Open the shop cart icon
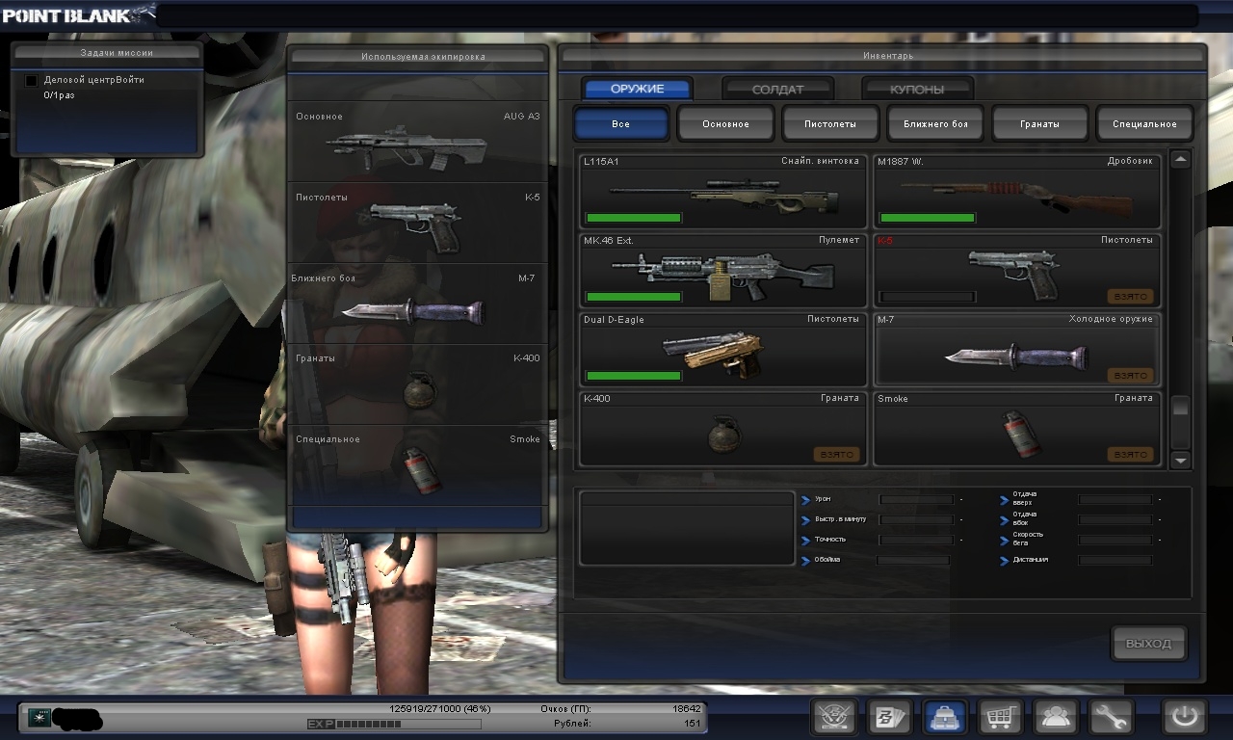 pos(1000,717)
